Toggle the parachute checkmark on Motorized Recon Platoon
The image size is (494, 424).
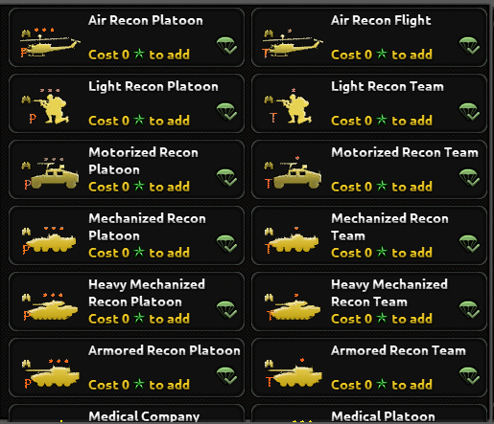pos(226,178)
